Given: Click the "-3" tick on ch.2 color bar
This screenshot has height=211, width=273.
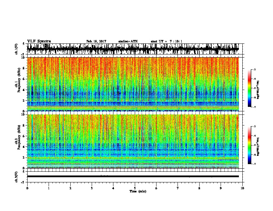Looking at the screenshot, I should (x=254, y=127).
